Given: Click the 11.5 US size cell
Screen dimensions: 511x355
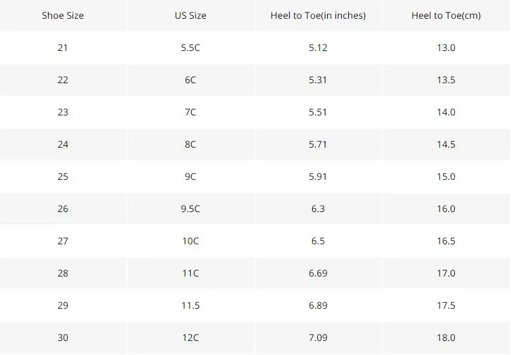Looking at the screenshot, I should (190, 306).
